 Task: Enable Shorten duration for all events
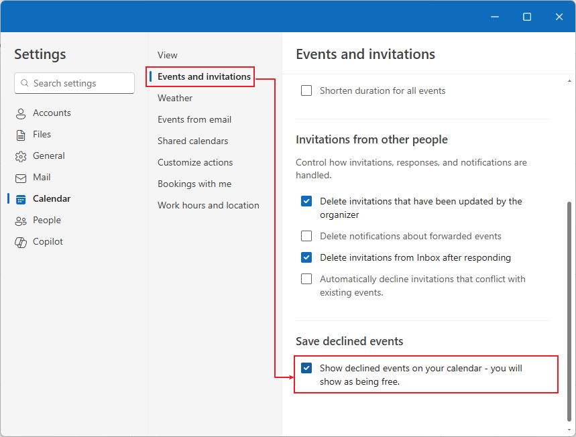click(x=306, y=90)
